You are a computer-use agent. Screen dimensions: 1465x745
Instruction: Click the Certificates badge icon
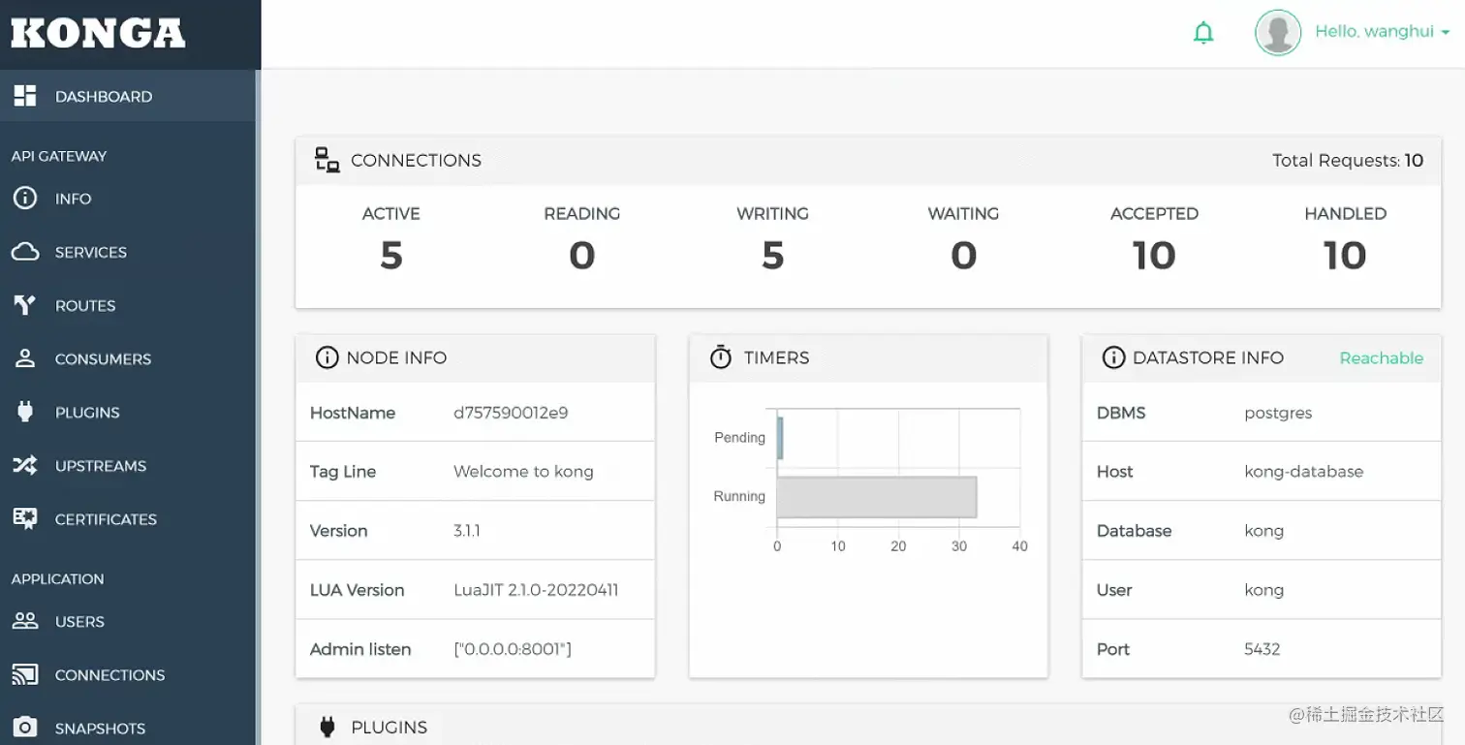coord(25,518)
